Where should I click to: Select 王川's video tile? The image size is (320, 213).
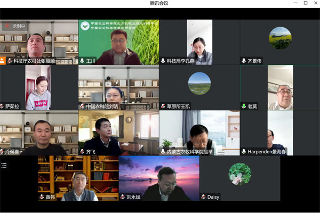click(119, 42)
